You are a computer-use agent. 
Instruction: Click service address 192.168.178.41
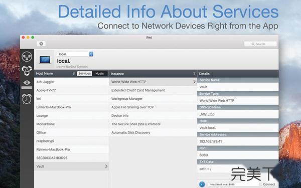[x=238, y=141]
